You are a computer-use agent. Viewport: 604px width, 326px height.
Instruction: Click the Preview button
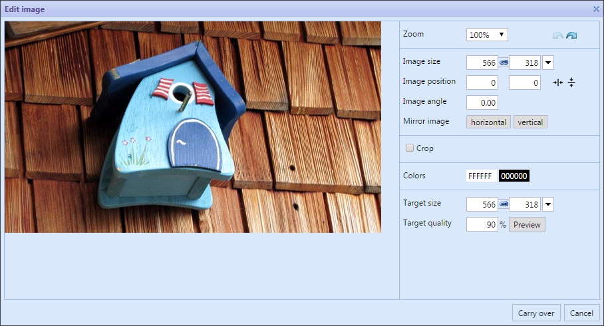[x=527, y=224]
